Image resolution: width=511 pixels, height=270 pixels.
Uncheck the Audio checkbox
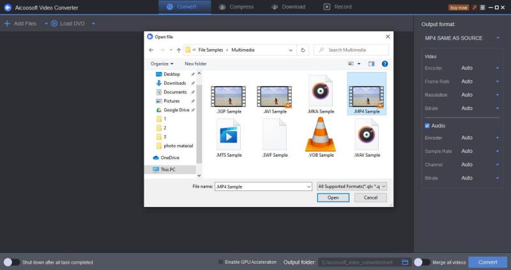tap(428, 125)
